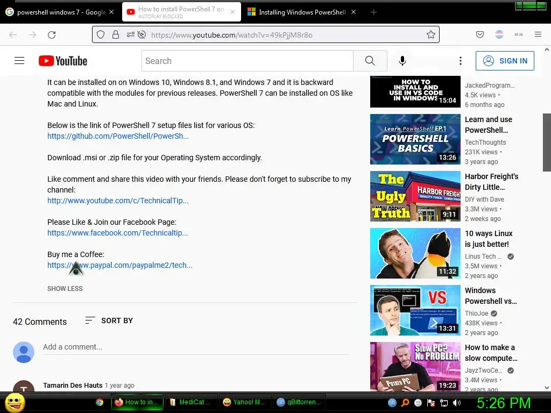Screen dimensions: 551x413
Task: Reload the page with the refresh icon
Action: pos(52,35)
